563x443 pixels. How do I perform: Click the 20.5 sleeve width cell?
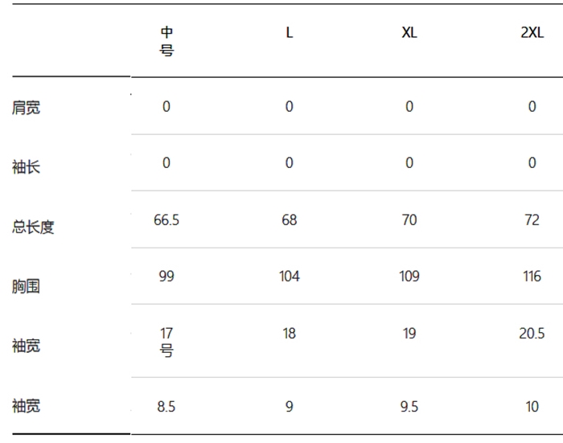tap(532, 334)
